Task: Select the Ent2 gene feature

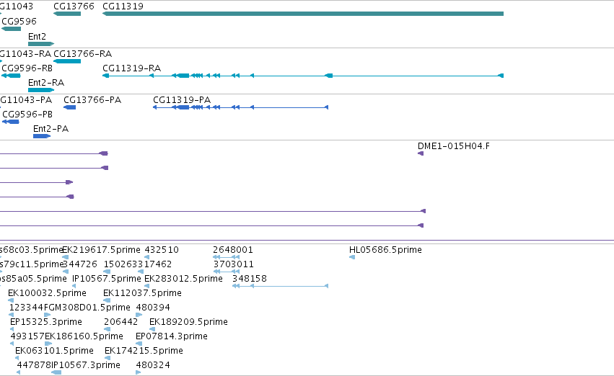Action: click(41, 44)
